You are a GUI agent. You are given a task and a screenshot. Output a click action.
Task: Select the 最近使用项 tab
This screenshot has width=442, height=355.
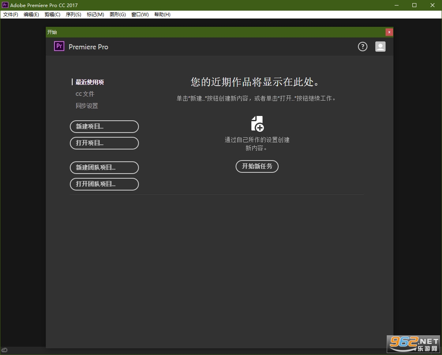(x=90, y=82)
